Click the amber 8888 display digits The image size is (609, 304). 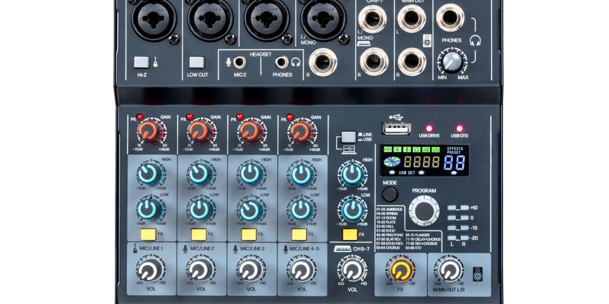point(421,162)
